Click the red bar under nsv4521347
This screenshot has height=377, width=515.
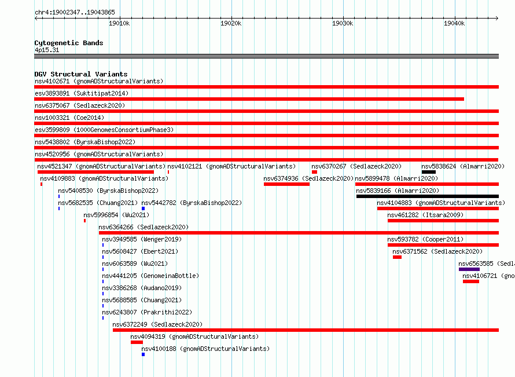coord(95,172)
